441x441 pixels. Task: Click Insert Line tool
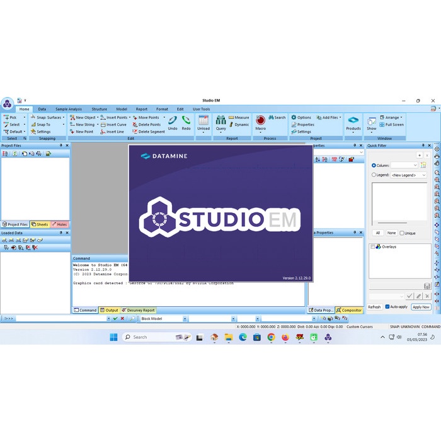(112, 131)
